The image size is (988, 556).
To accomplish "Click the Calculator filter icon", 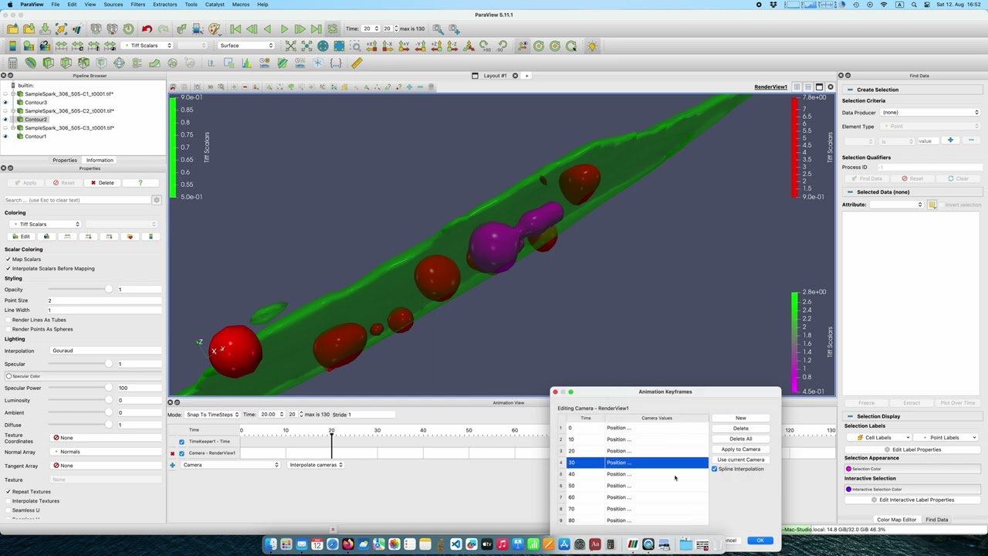I will point(12,63).
